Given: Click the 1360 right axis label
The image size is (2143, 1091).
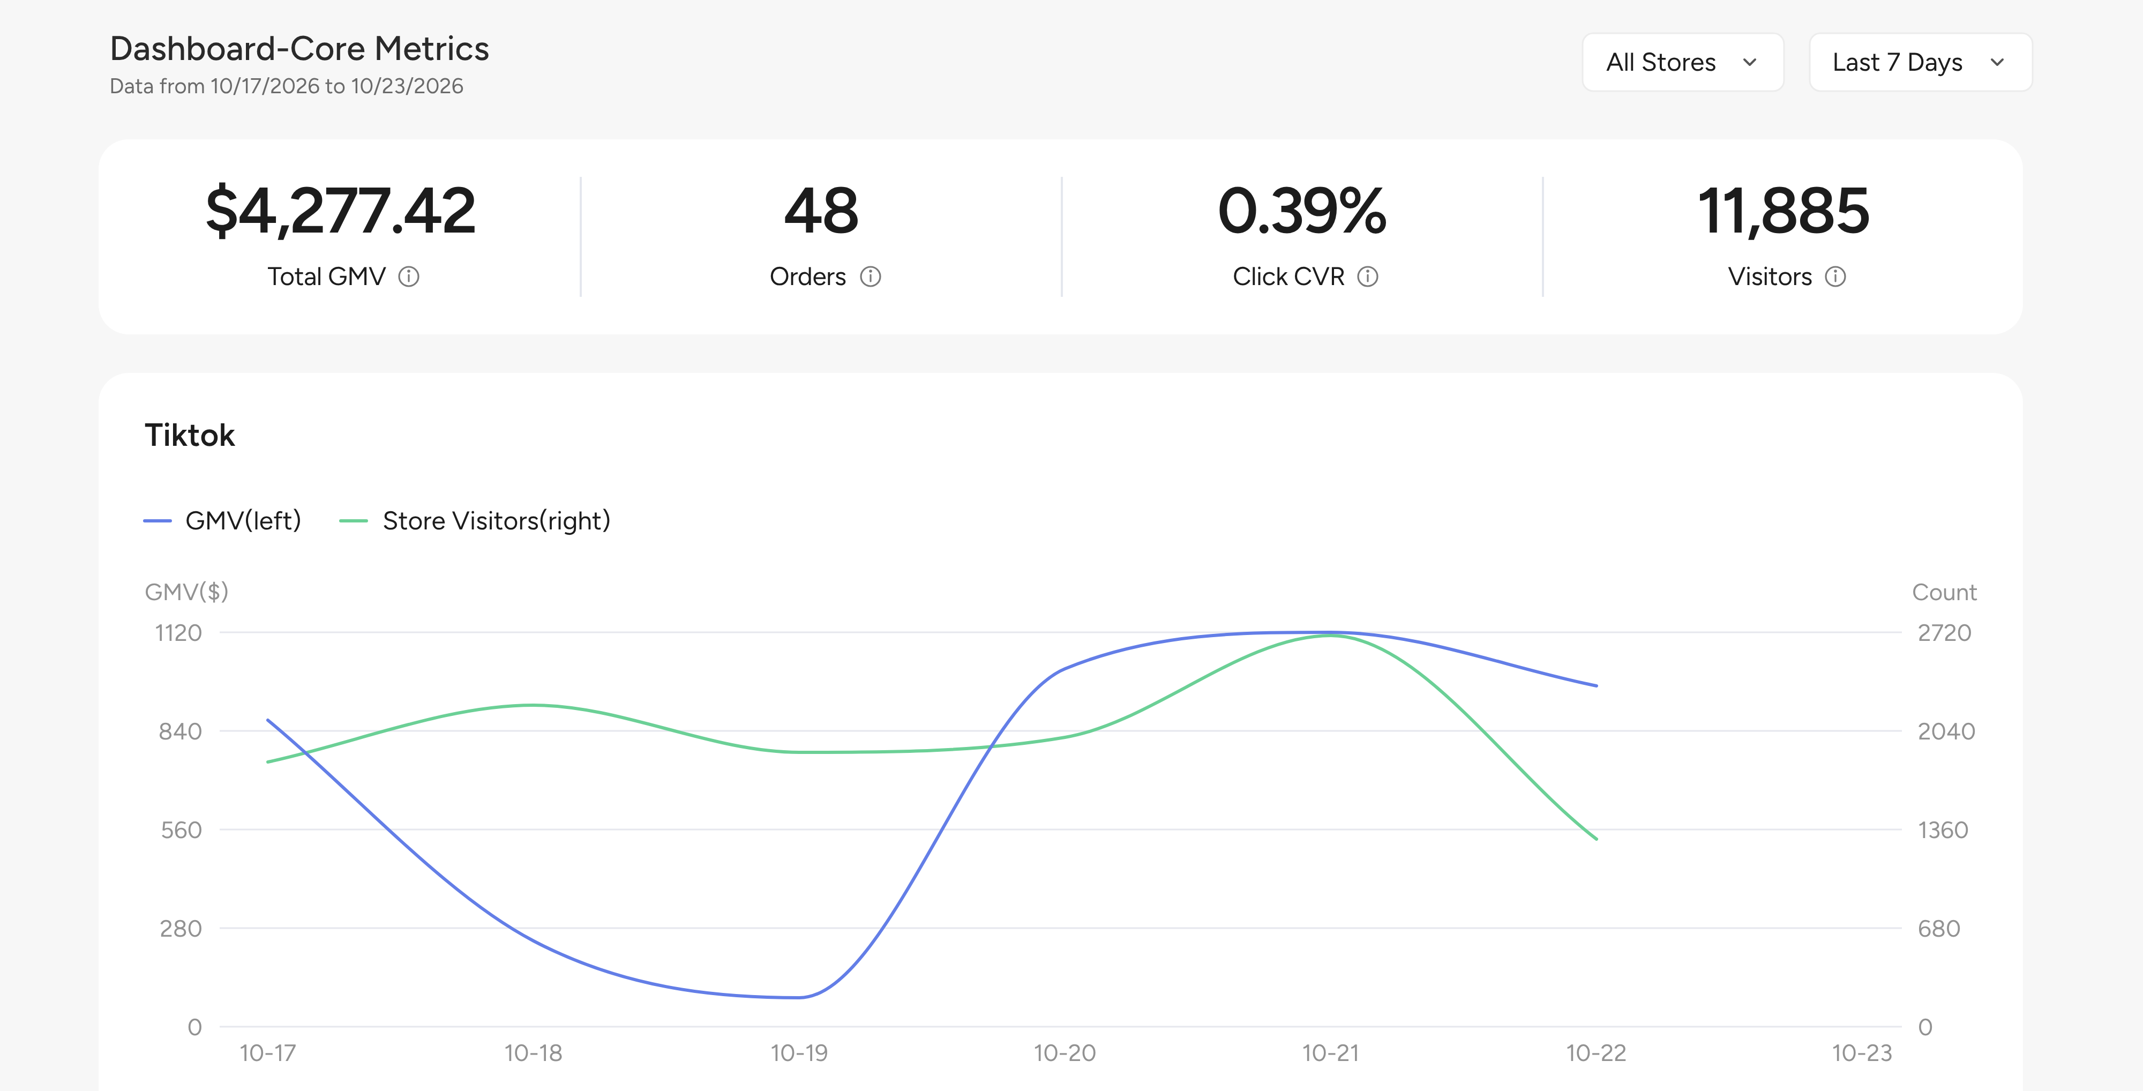Looking at the screenshot, I should [x=1943, y=831].
